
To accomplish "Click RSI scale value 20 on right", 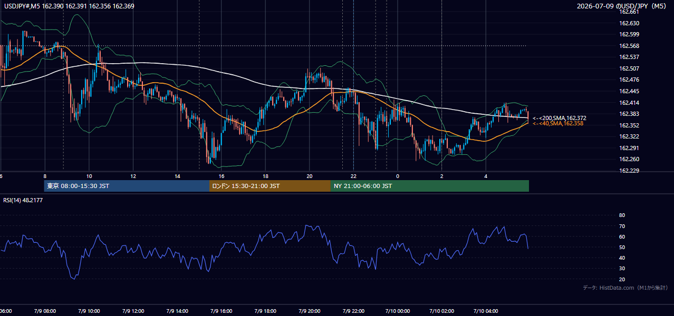I will (622, 279).
